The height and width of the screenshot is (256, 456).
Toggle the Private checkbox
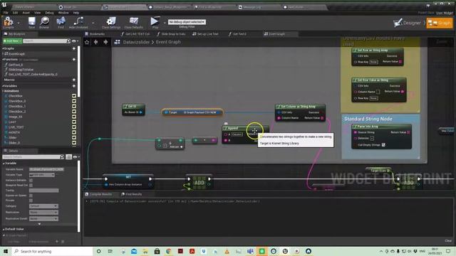[31, 201]
